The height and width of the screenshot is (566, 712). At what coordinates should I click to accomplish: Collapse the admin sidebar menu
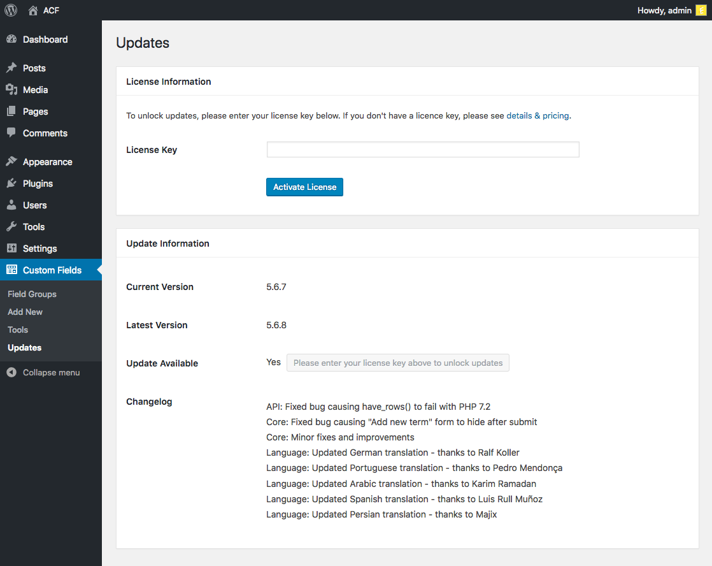point(51,372)
